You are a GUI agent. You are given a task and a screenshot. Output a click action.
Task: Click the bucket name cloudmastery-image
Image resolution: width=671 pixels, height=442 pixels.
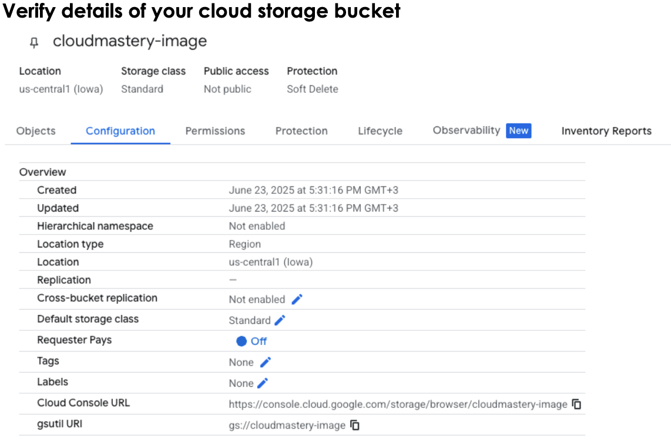point(129,41)
